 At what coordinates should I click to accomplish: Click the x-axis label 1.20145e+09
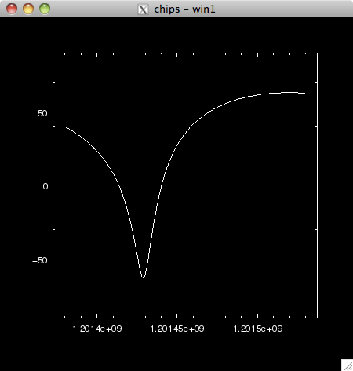point(177,329)
